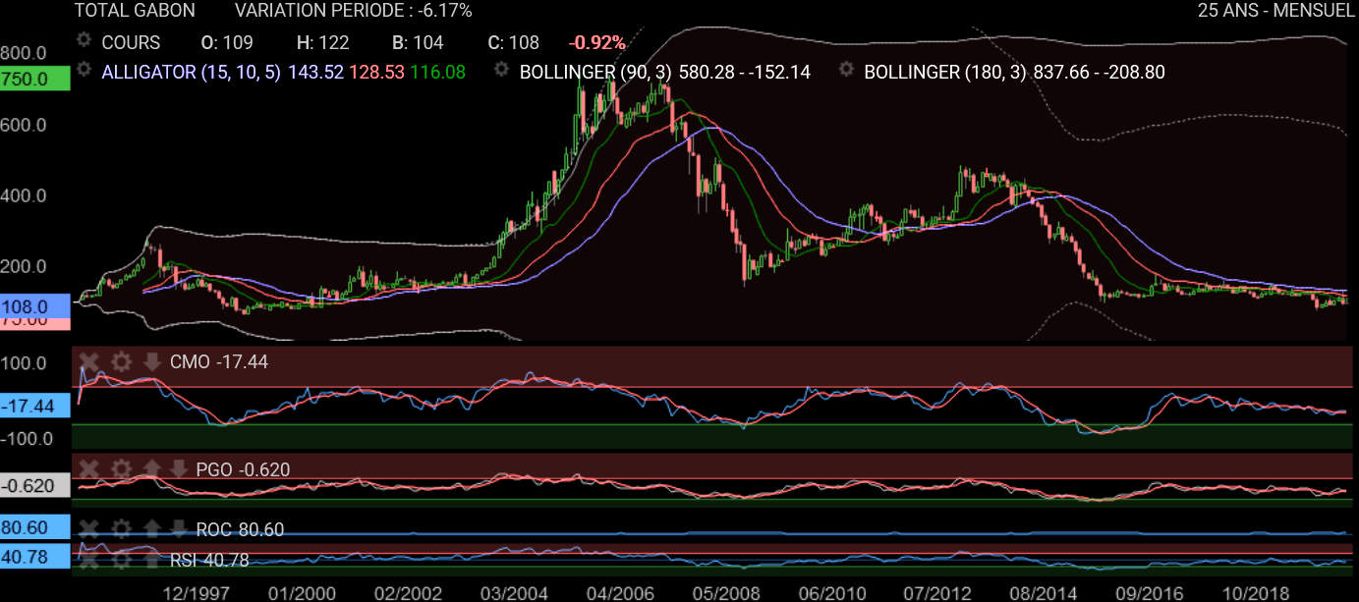Viewport: 1359px width, 602px height.
Task: Click the ALLIGATOR (15, 10, 5) label
Action: (x=192, y=72)
